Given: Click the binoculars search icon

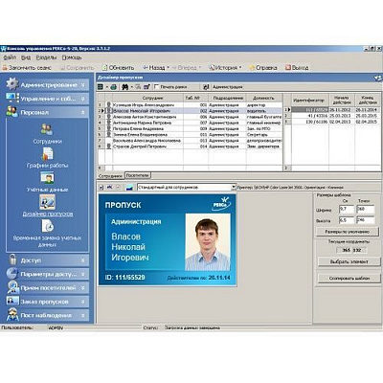Looking at the screenshot, I should point(125,87).
